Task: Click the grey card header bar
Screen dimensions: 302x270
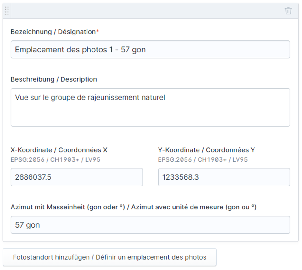Action: tap(148, 11)
